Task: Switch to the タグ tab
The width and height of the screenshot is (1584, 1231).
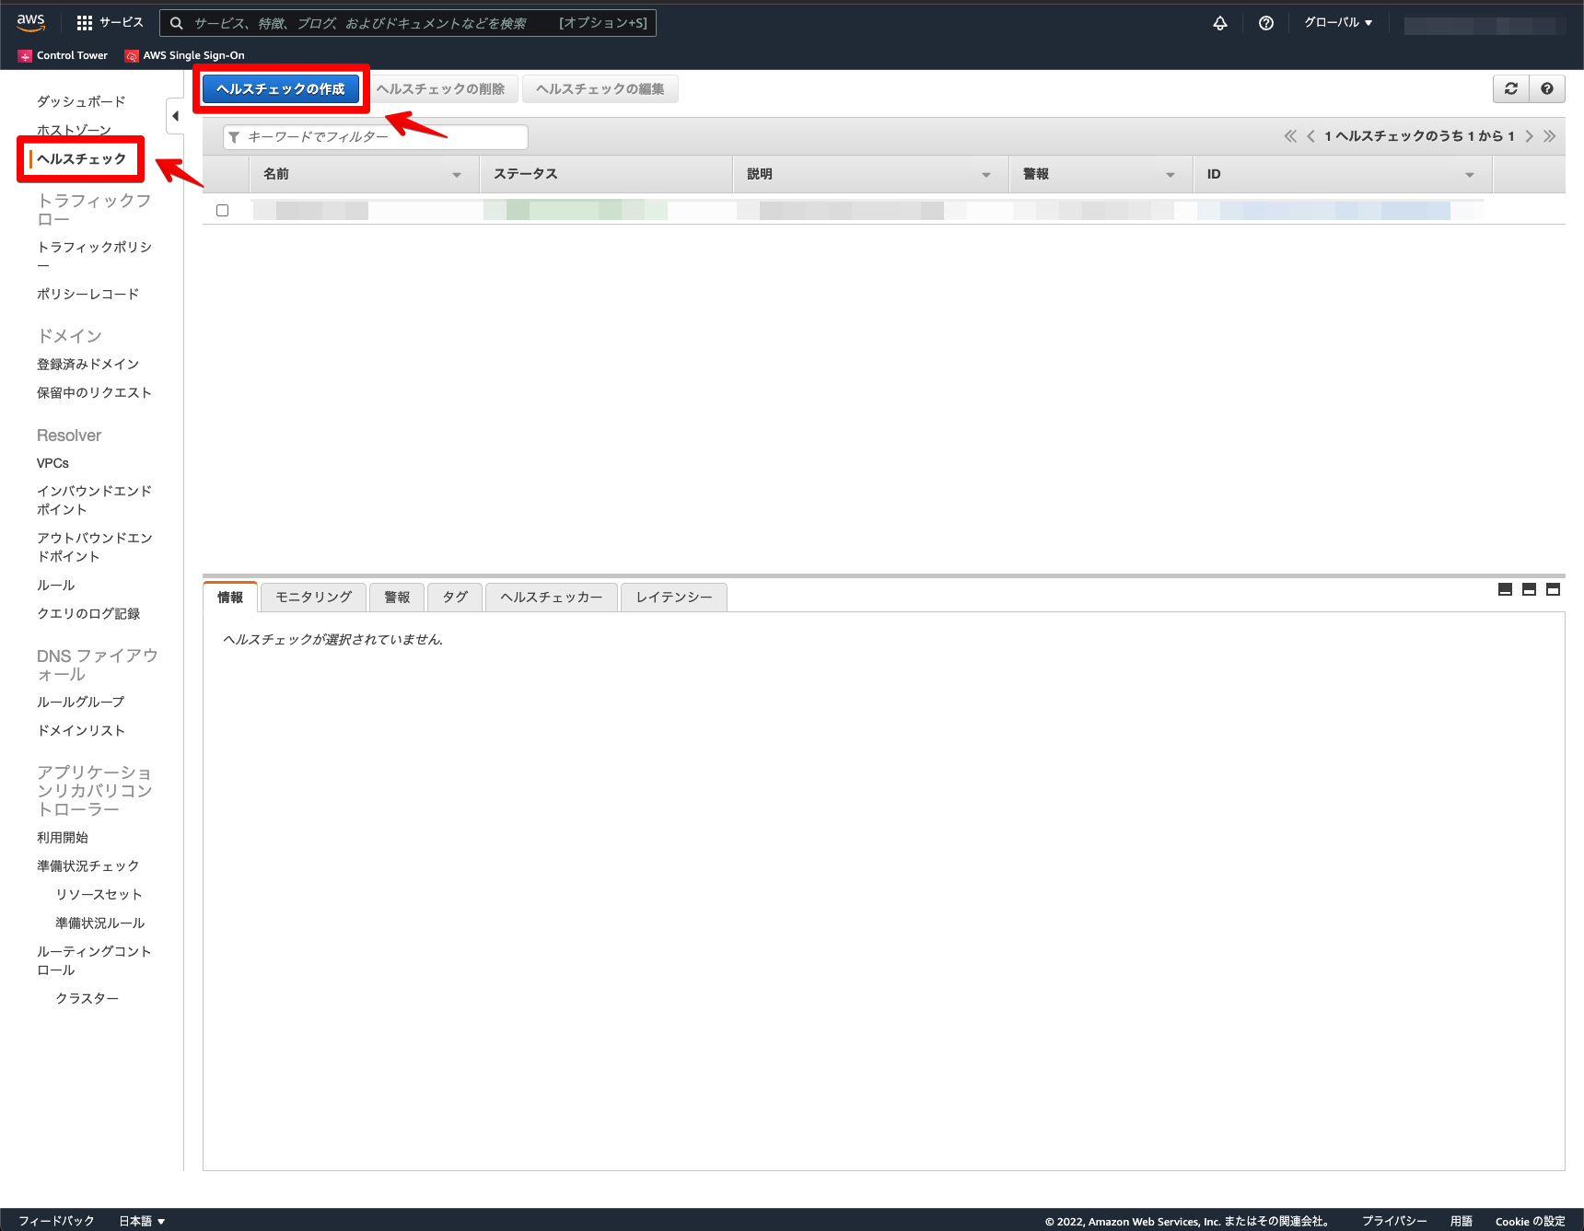Action: point(455,598)
